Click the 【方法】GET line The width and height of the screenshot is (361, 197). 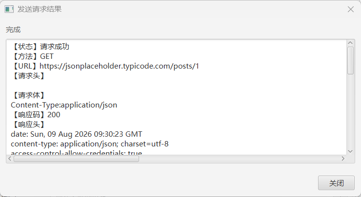(32, 56)
